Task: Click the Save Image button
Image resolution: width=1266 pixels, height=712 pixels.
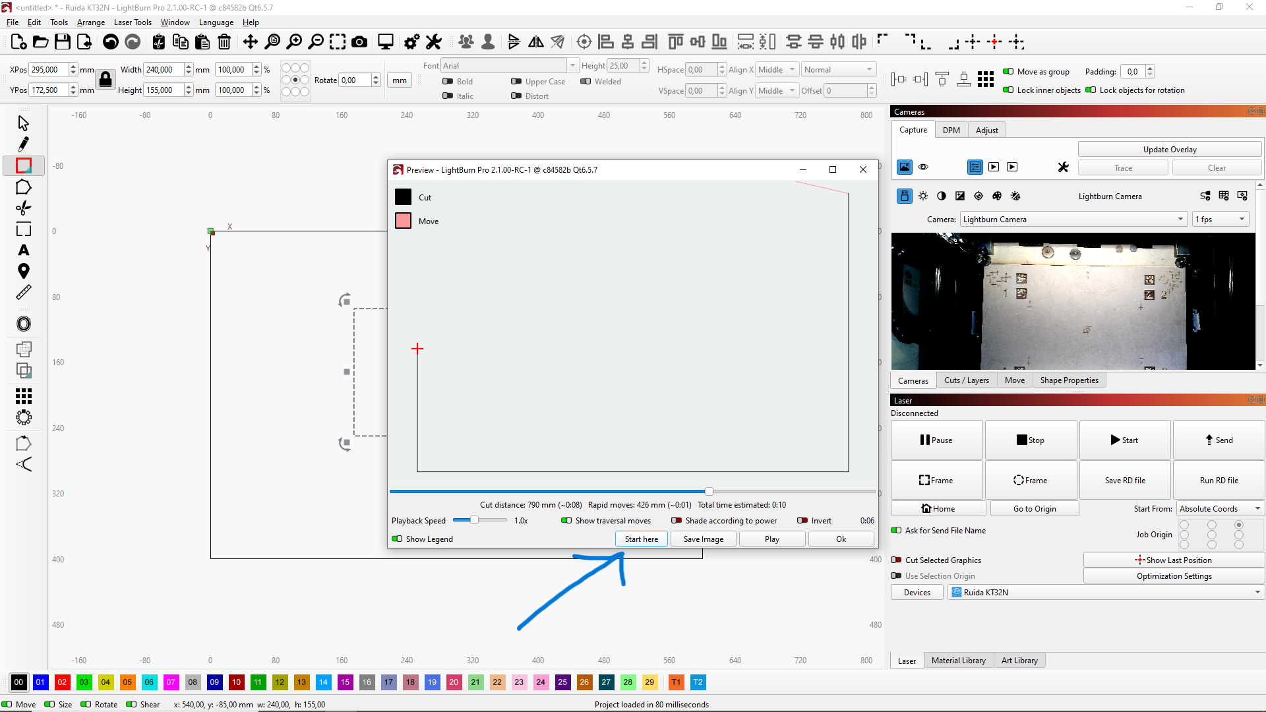Action: 703,539
